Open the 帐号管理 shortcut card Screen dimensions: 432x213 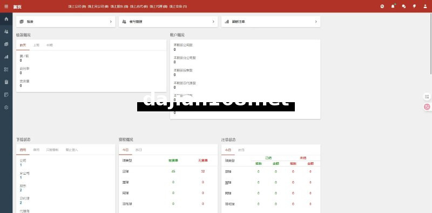(168, 22)
